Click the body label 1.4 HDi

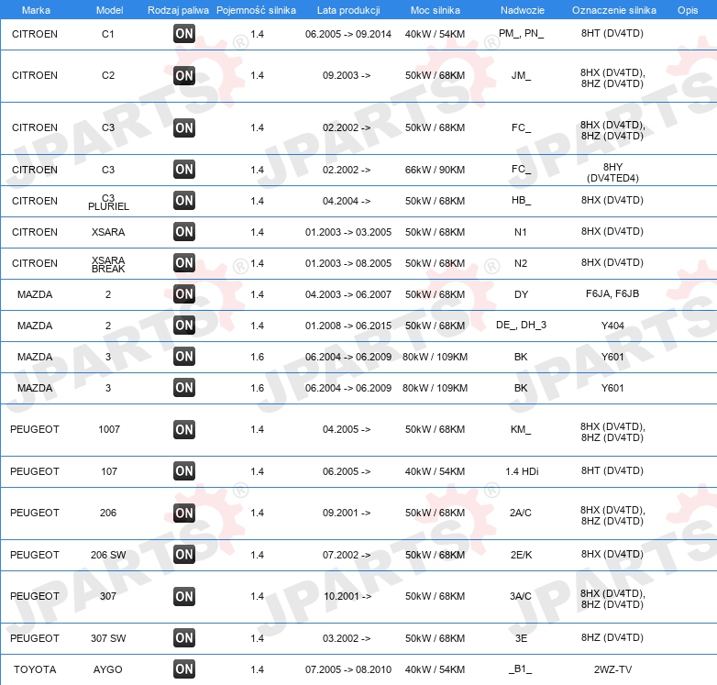pyautogui.click(x=522, y=471)
